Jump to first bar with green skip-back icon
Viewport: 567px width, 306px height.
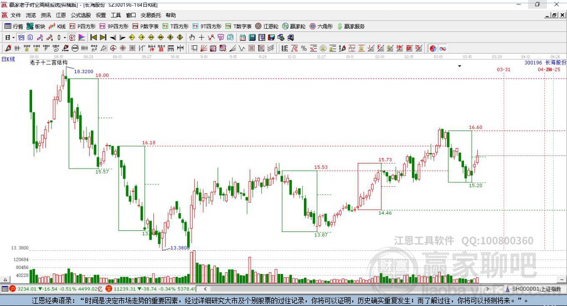pos(94,38)
